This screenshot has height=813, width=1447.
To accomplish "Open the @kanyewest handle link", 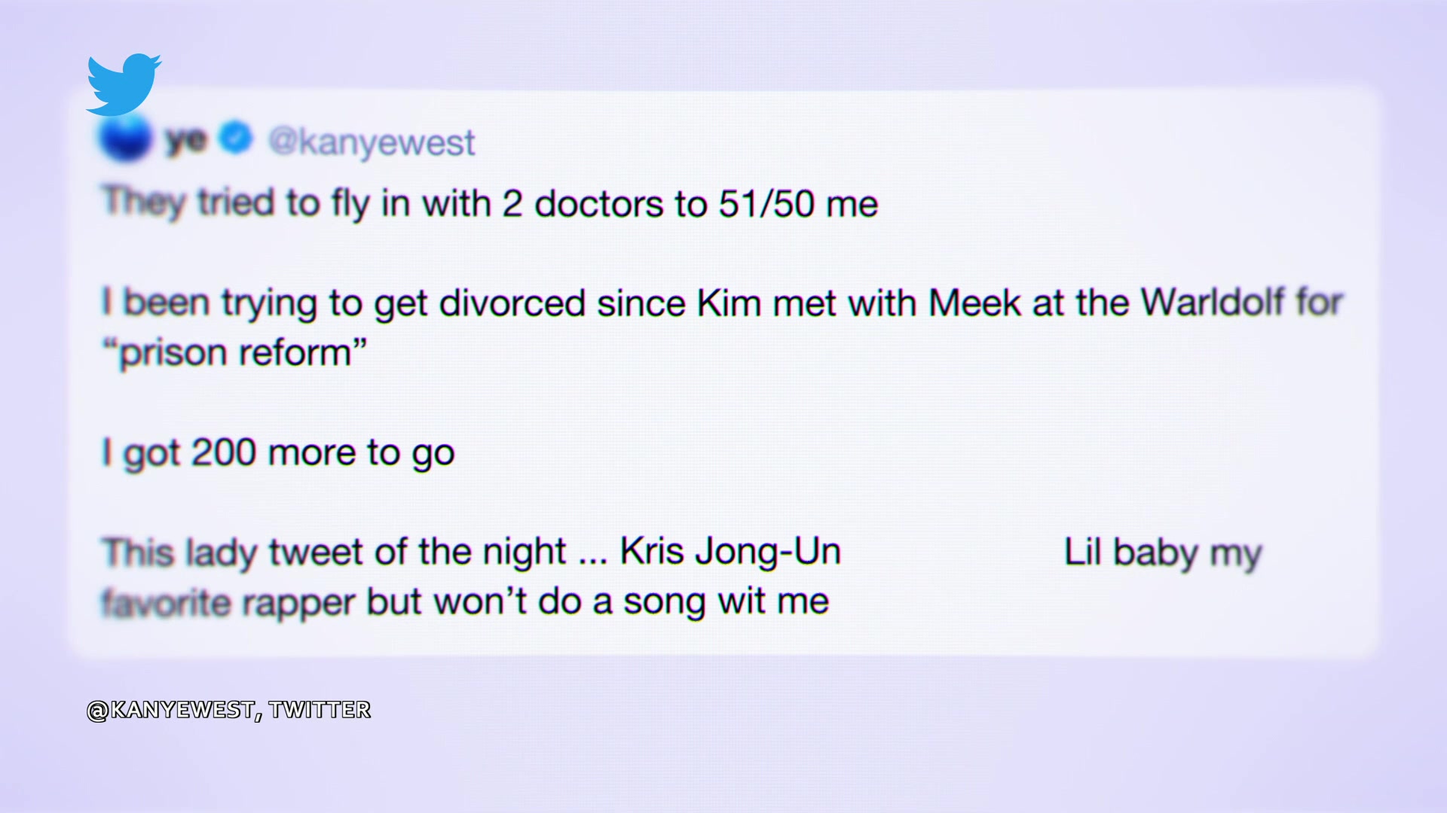I will (x=372, y=142).
